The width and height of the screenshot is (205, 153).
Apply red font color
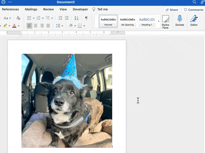click(x=14, y=25)
